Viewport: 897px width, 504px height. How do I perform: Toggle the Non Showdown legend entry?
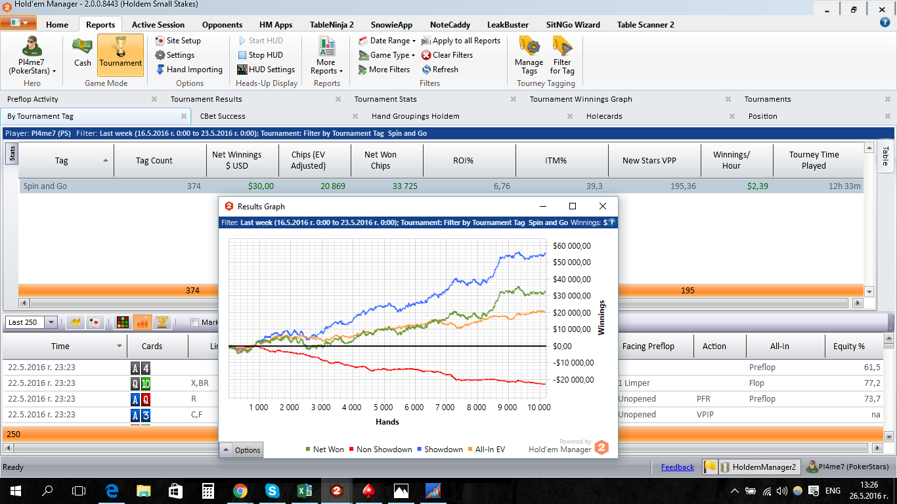381,450
